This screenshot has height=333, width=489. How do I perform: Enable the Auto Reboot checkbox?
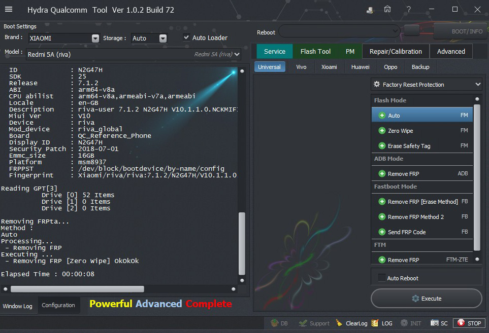click(382, 278)
